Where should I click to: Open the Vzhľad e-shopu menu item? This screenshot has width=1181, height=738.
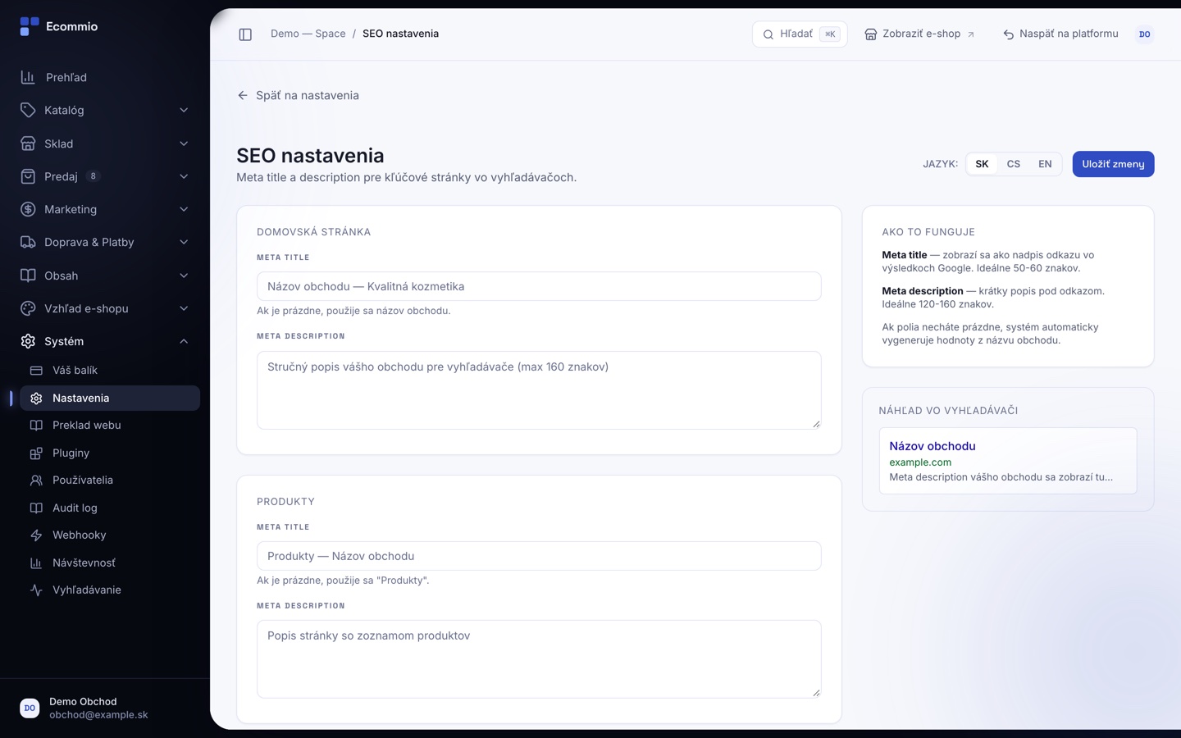point(105,309)
